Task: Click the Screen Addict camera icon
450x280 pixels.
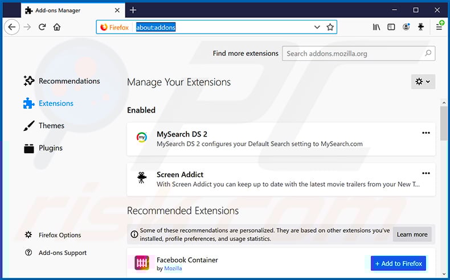Action: coord(141,178)
